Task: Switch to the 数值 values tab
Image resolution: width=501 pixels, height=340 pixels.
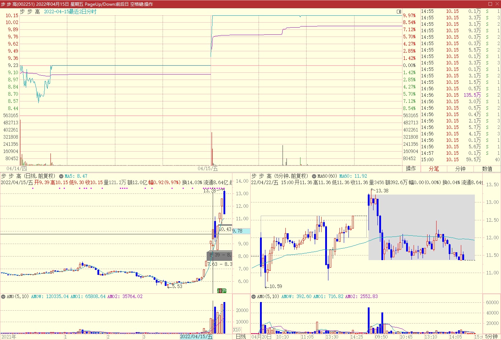Action: (487, 169)
